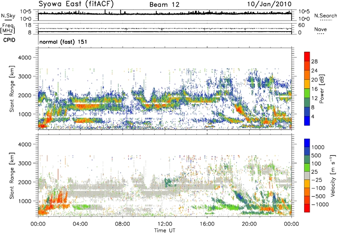Click the dotted Nave trace in the Freq. panel
The height and width of the screenshot is (233, 337).
tap(165, 29)
